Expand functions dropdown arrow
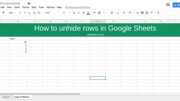 pyautogui.click(x=161, y=13)
